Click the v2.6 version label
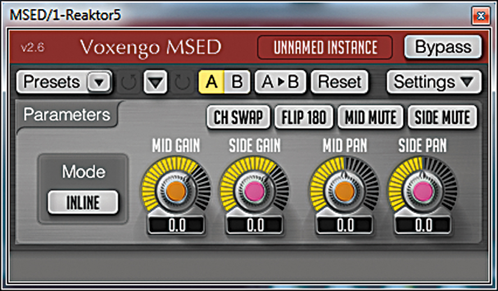Viewport: 498px width, 291px height. 33,48
